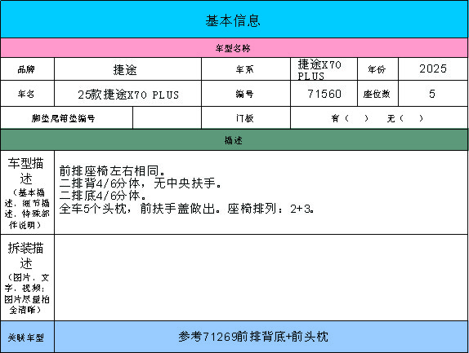Click the seat count value 5
469x353 pixels.
433,94
